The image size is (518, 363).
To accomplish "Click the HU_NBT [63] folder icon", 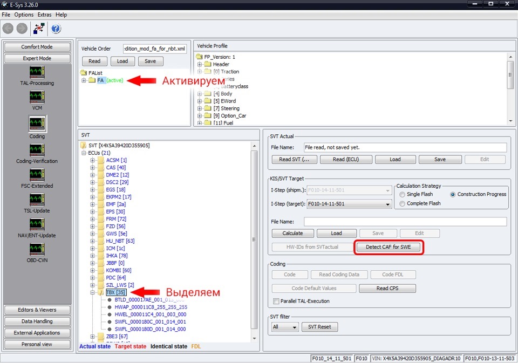I will [101, 241].
